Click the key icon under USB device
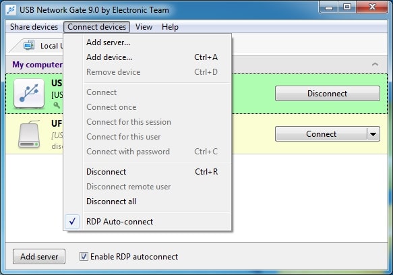Screen dimensions: 393x275 click(57, 105)
